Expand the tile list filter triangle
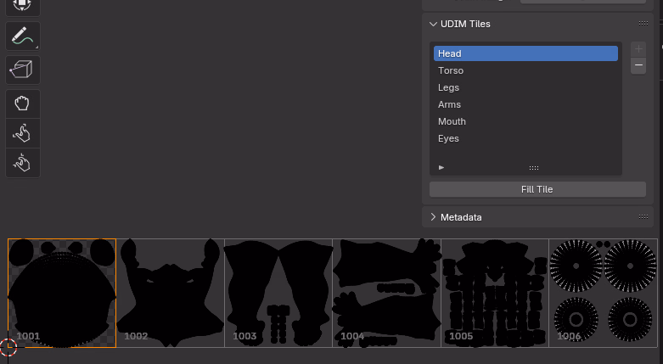663x364 pixels. pos(441,167)
